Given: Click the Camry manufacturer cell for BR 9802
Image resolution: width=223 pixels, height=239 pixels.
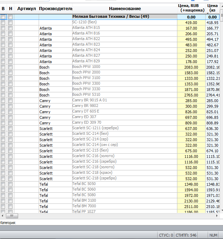Looking at the screenshot, I should (56, 106).
